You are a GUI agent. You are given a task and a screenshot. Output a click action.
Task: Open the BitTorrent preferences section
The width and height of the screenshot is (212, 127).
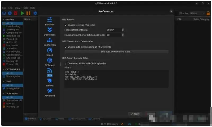50,62
